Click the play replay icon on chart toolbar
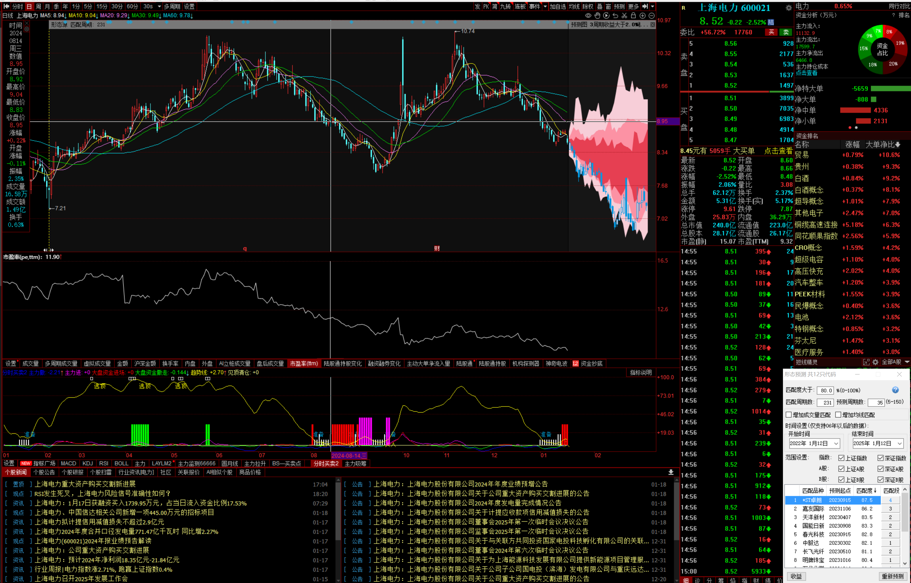The width and height of the screenshot is (911, 583). click(x=606, y=16)
